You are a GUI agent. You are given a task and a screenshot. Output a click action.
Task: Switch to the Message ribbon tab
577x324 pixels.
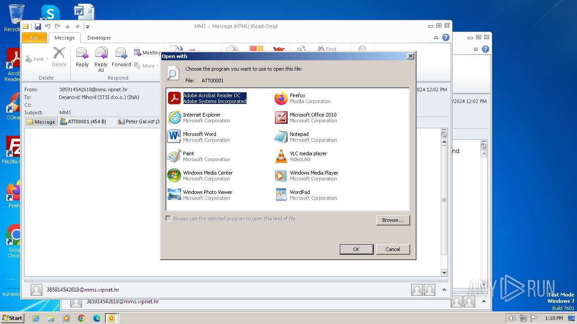(64, 38)
